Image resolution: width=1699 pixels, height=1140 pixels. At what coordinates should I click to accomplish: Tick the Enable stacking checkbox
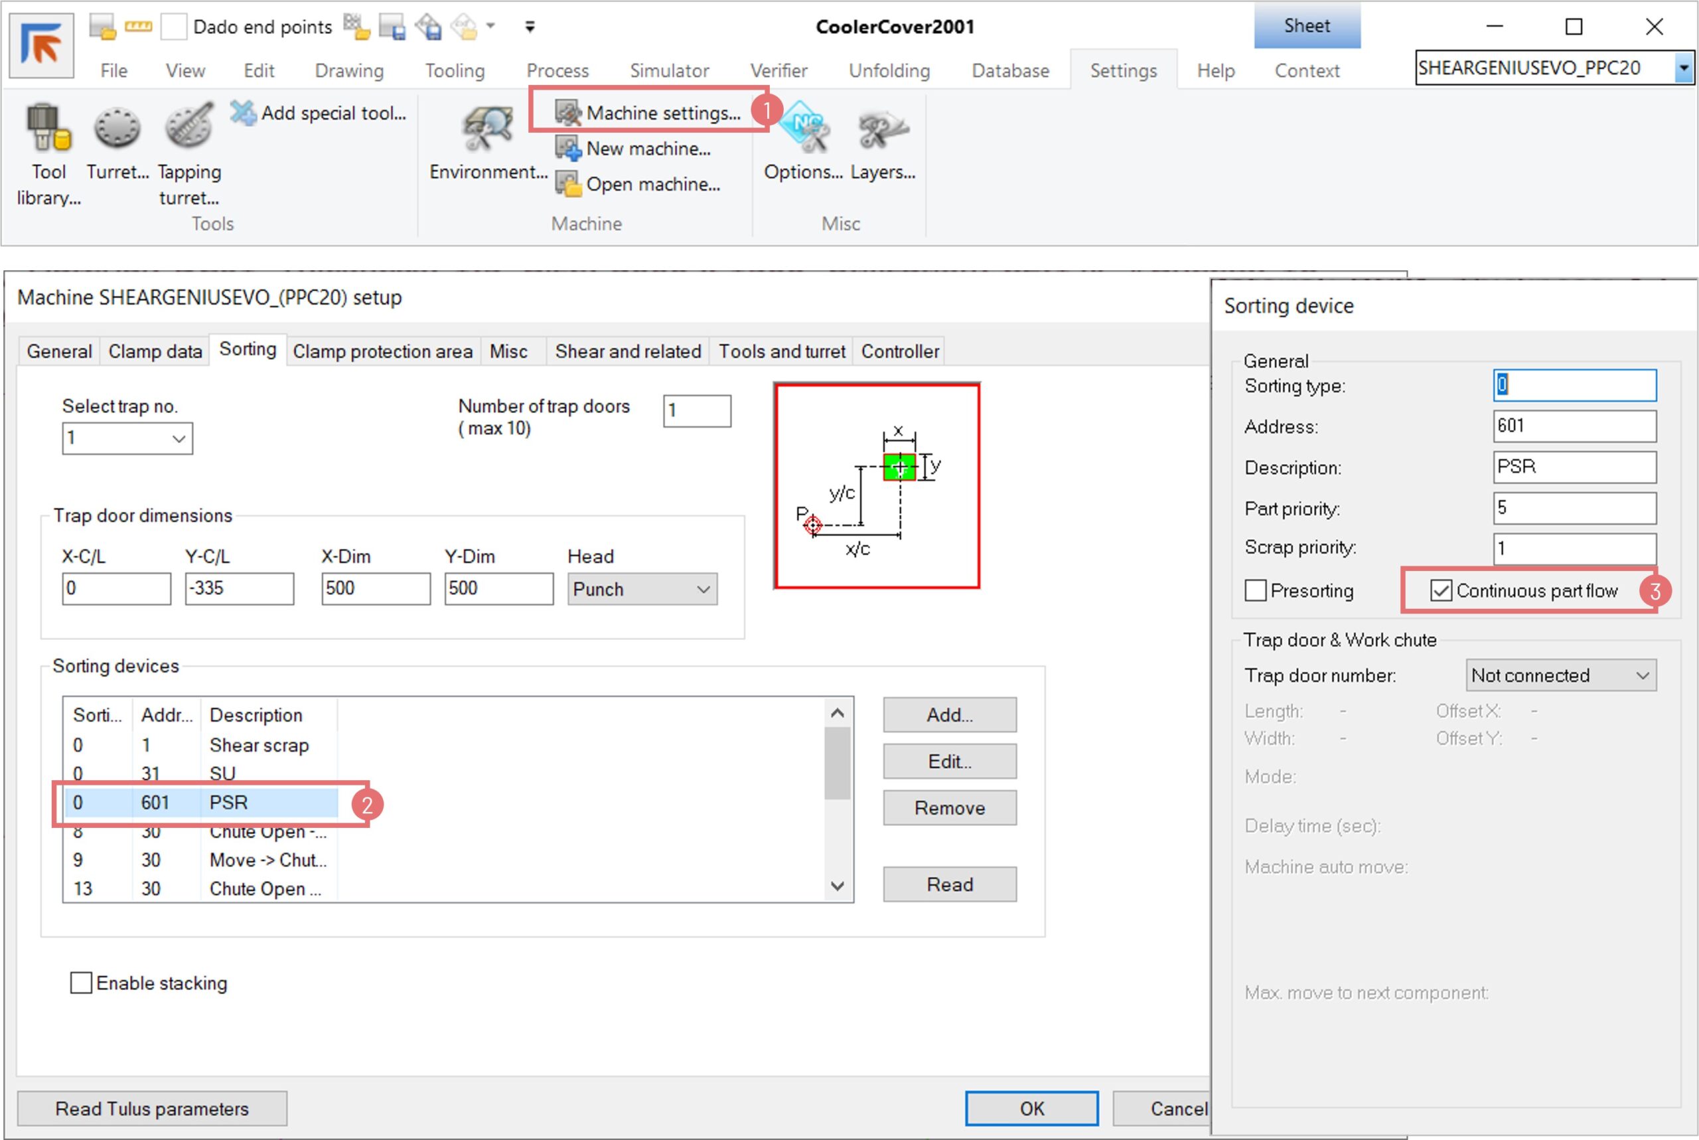point(81,983)
